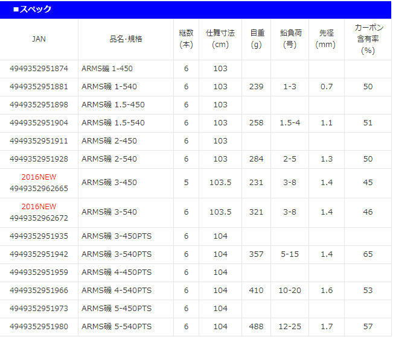The width and height of the screenshot is (393, 337).
Task: Click lead load value 12-25
Action: [x=290, y=327]
